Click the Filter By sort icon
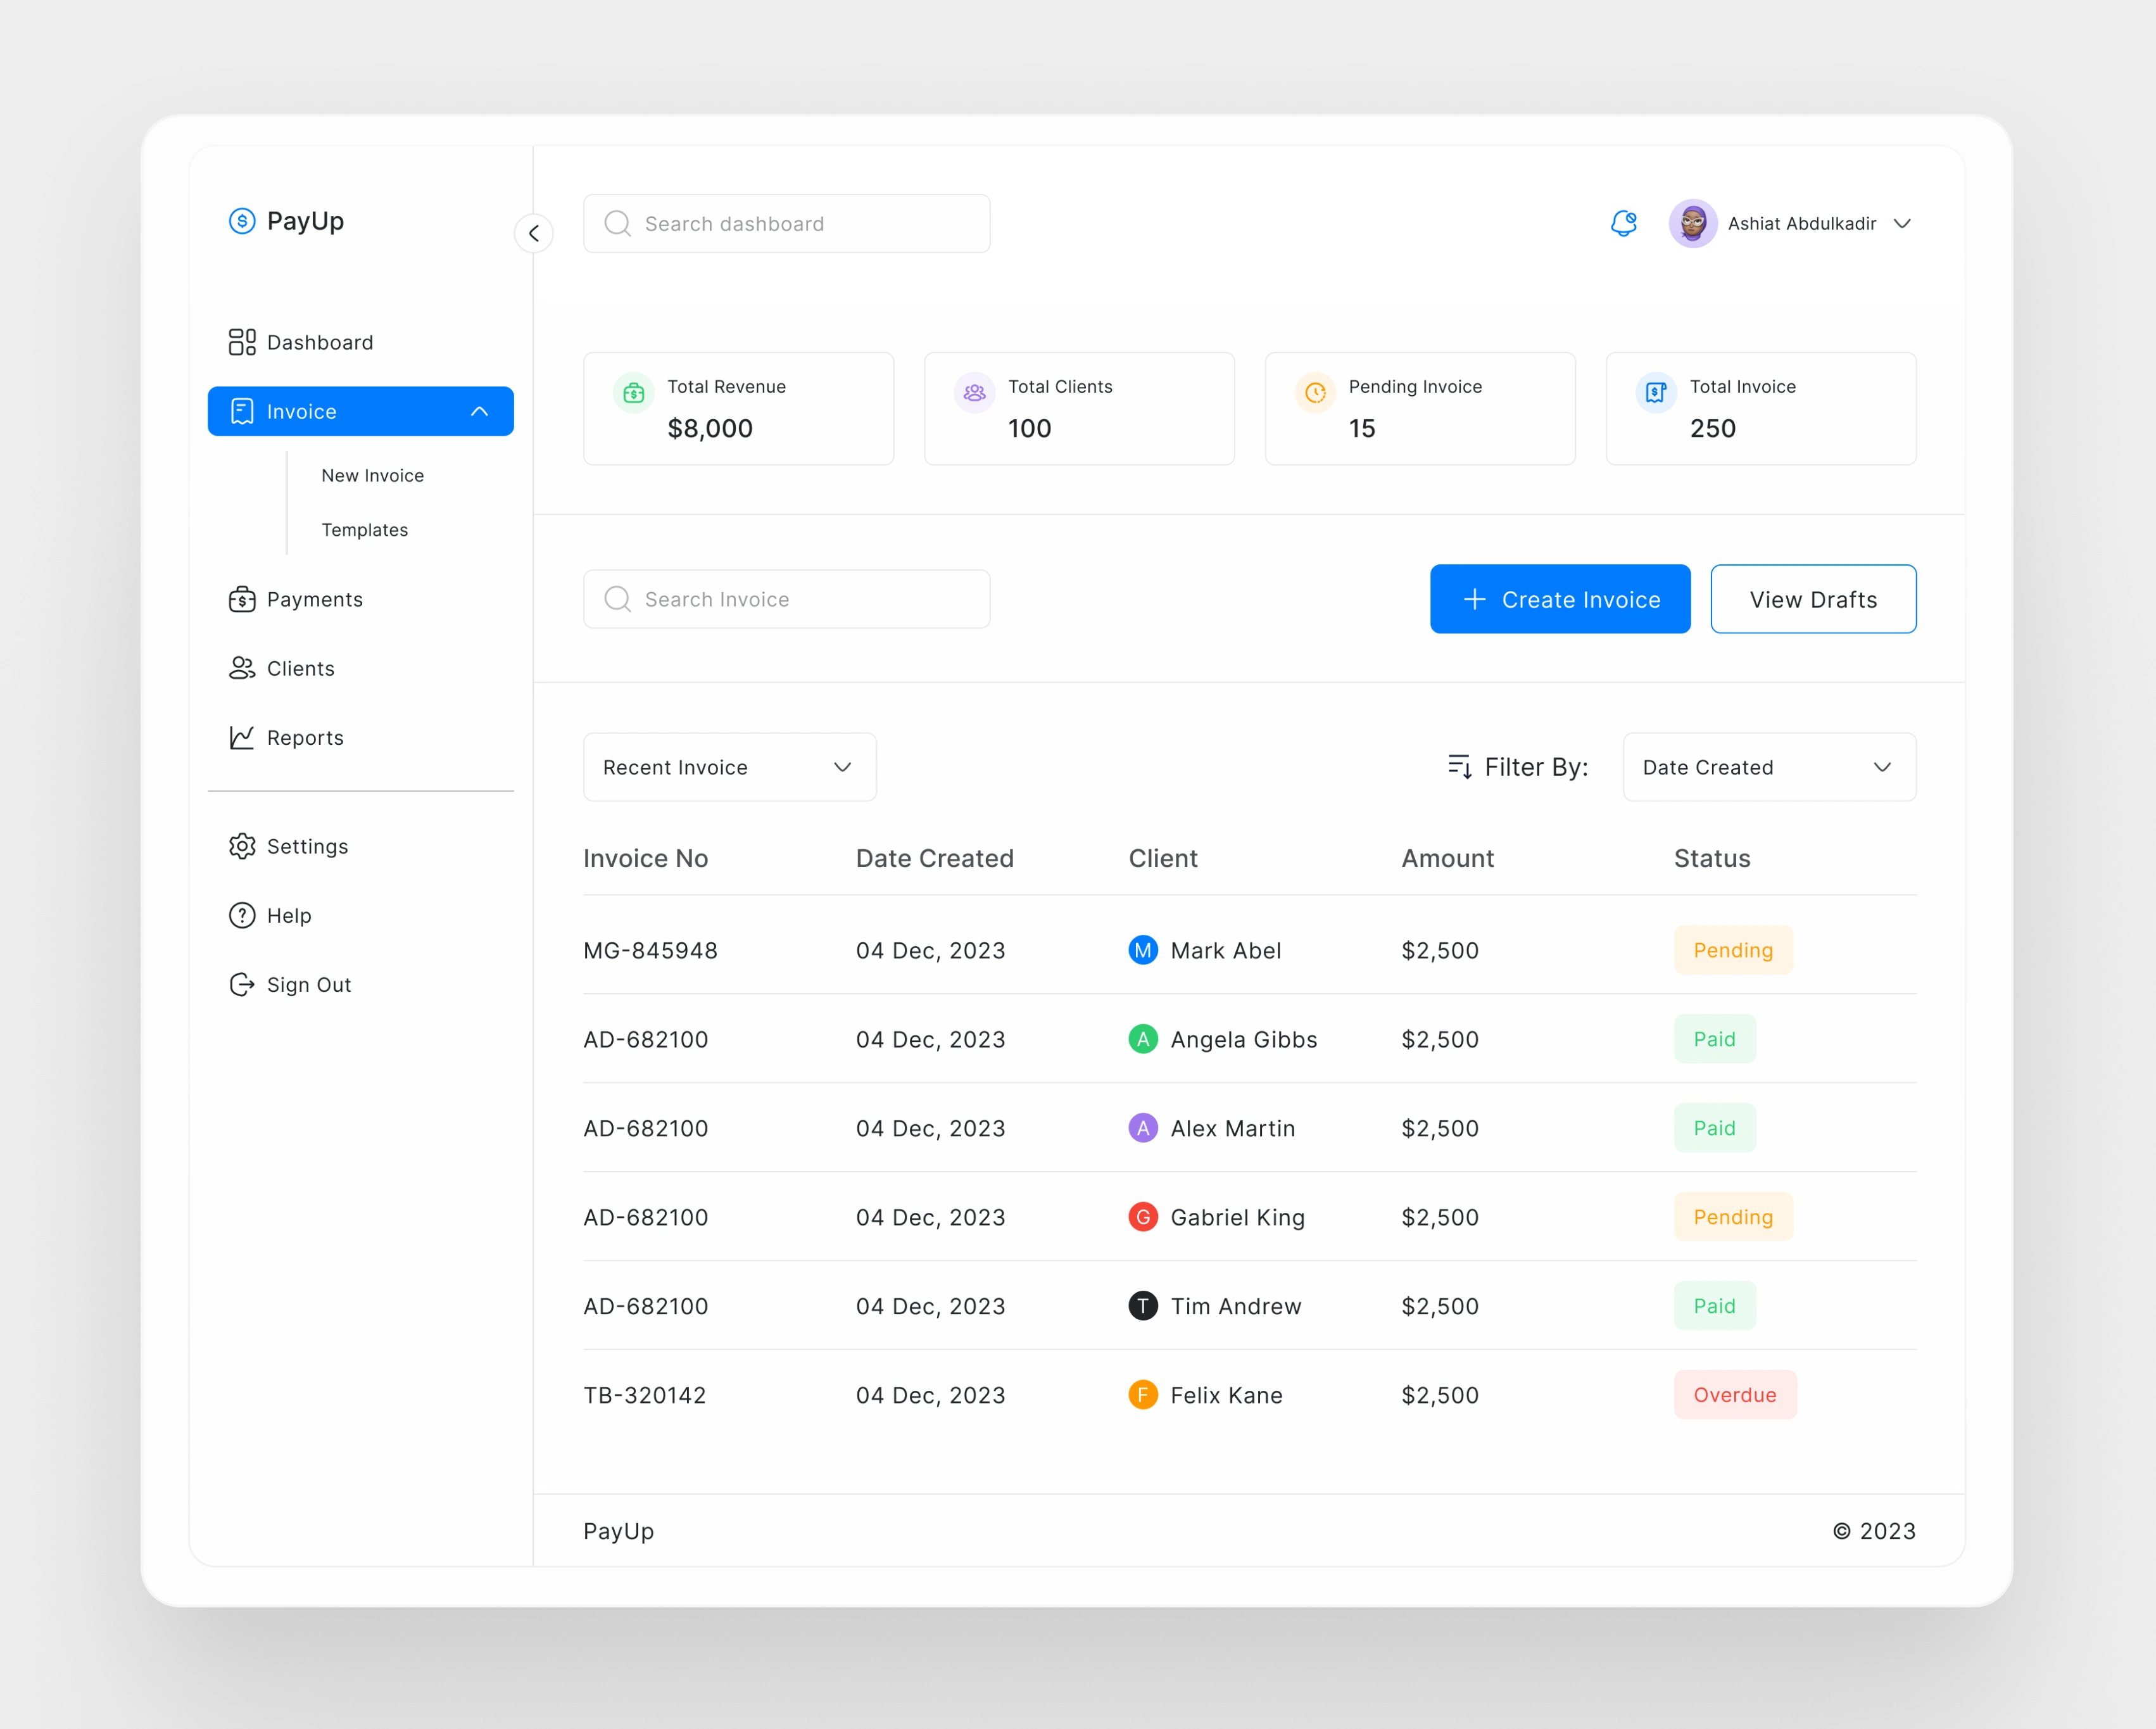The height and width of the screenshot is (1729, 2156). tap(1459, 767)
